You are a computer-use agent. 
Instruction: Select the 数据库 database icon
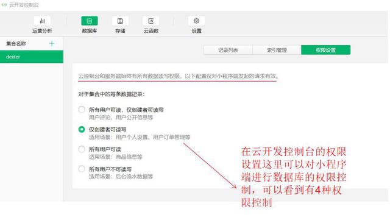pyautogui.click(x=90, y=21)
